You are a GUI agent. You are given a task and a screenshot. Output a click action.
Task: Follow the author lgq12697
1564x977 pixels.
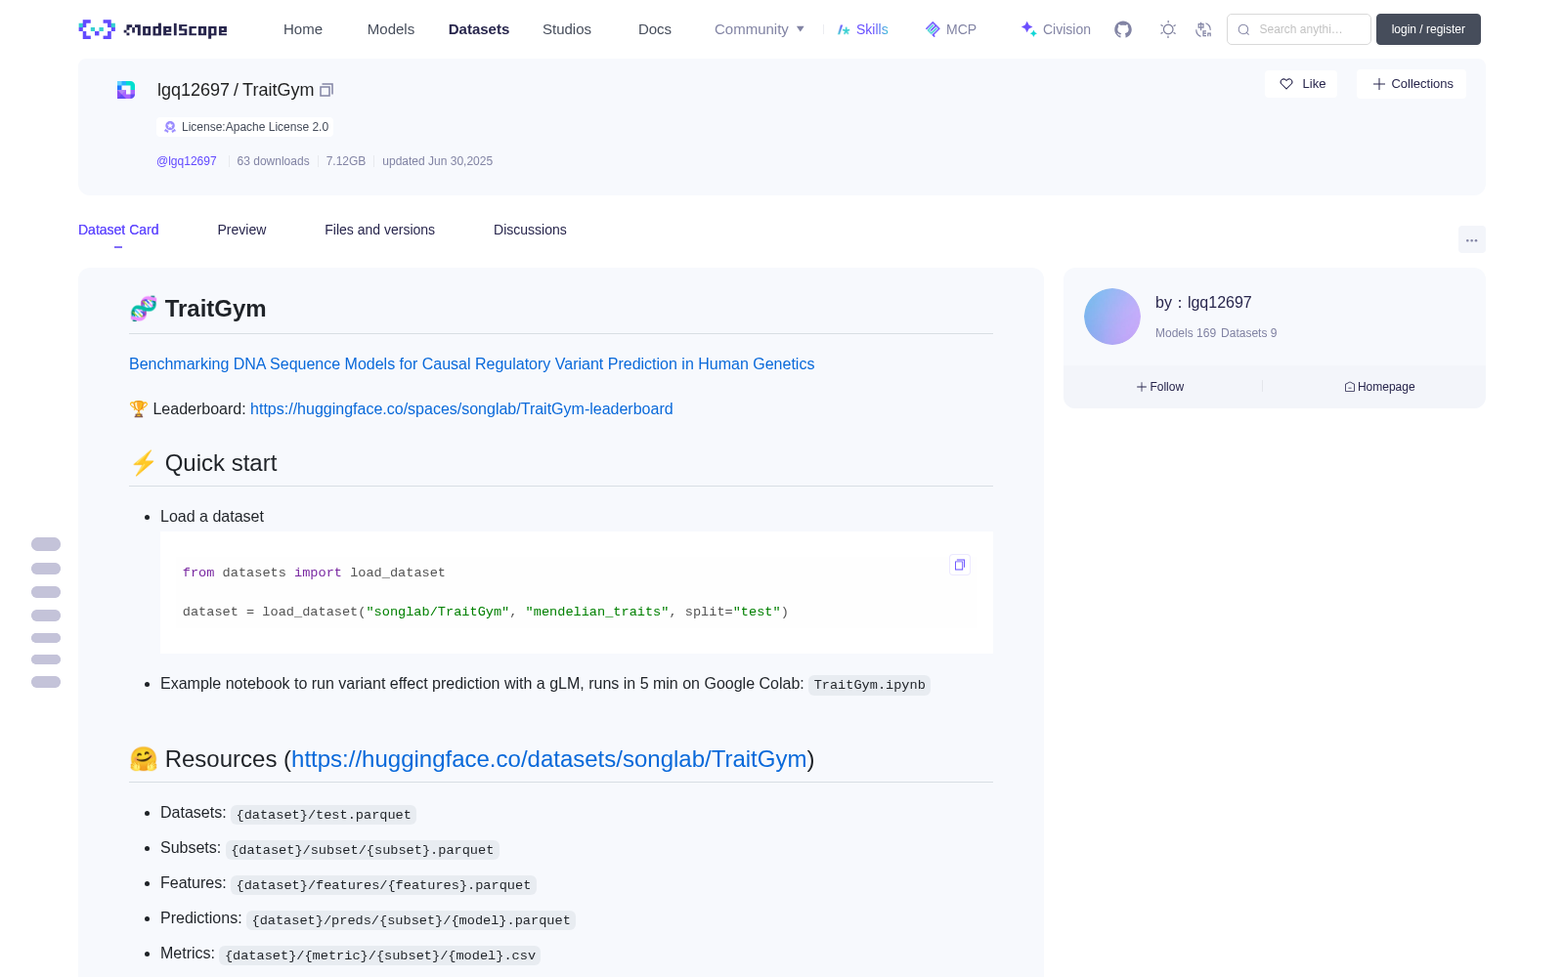click(x=1160, y=387)
